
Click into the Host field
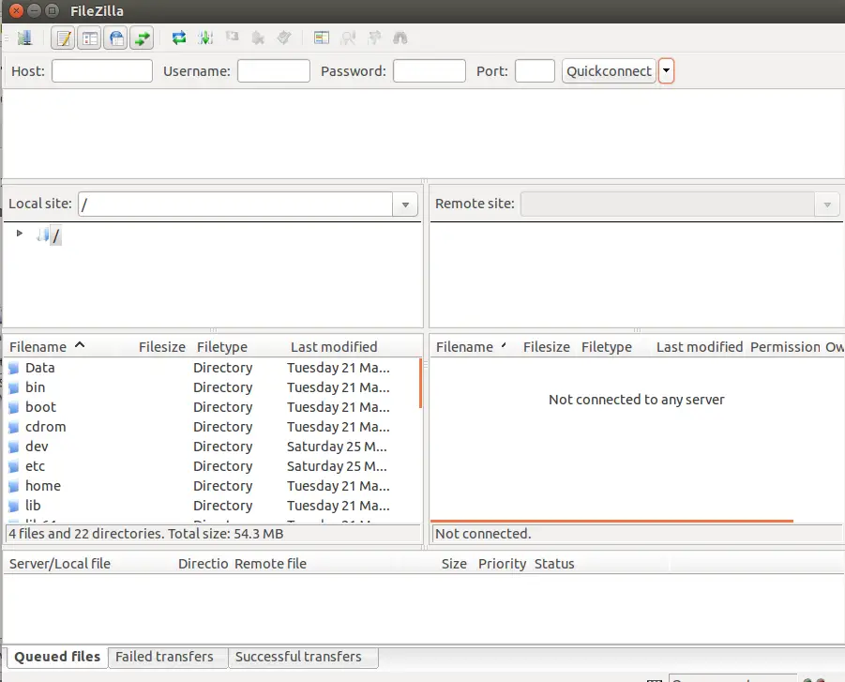[x=102, y=71]
